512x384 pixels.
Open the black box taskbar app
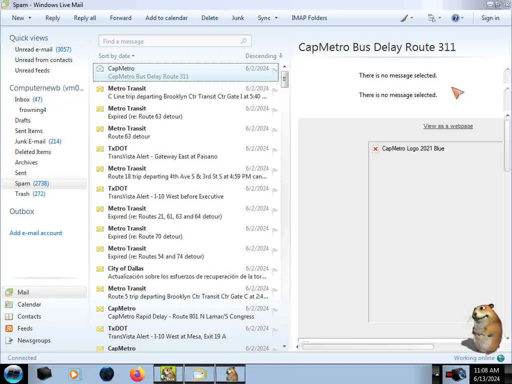pyautogui.click(x=44, y=374)
